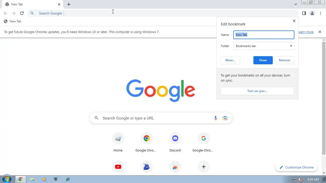Click the raccoon-face taskbar icon
This screenshot has width=326, height=183.
pos(56,179)
